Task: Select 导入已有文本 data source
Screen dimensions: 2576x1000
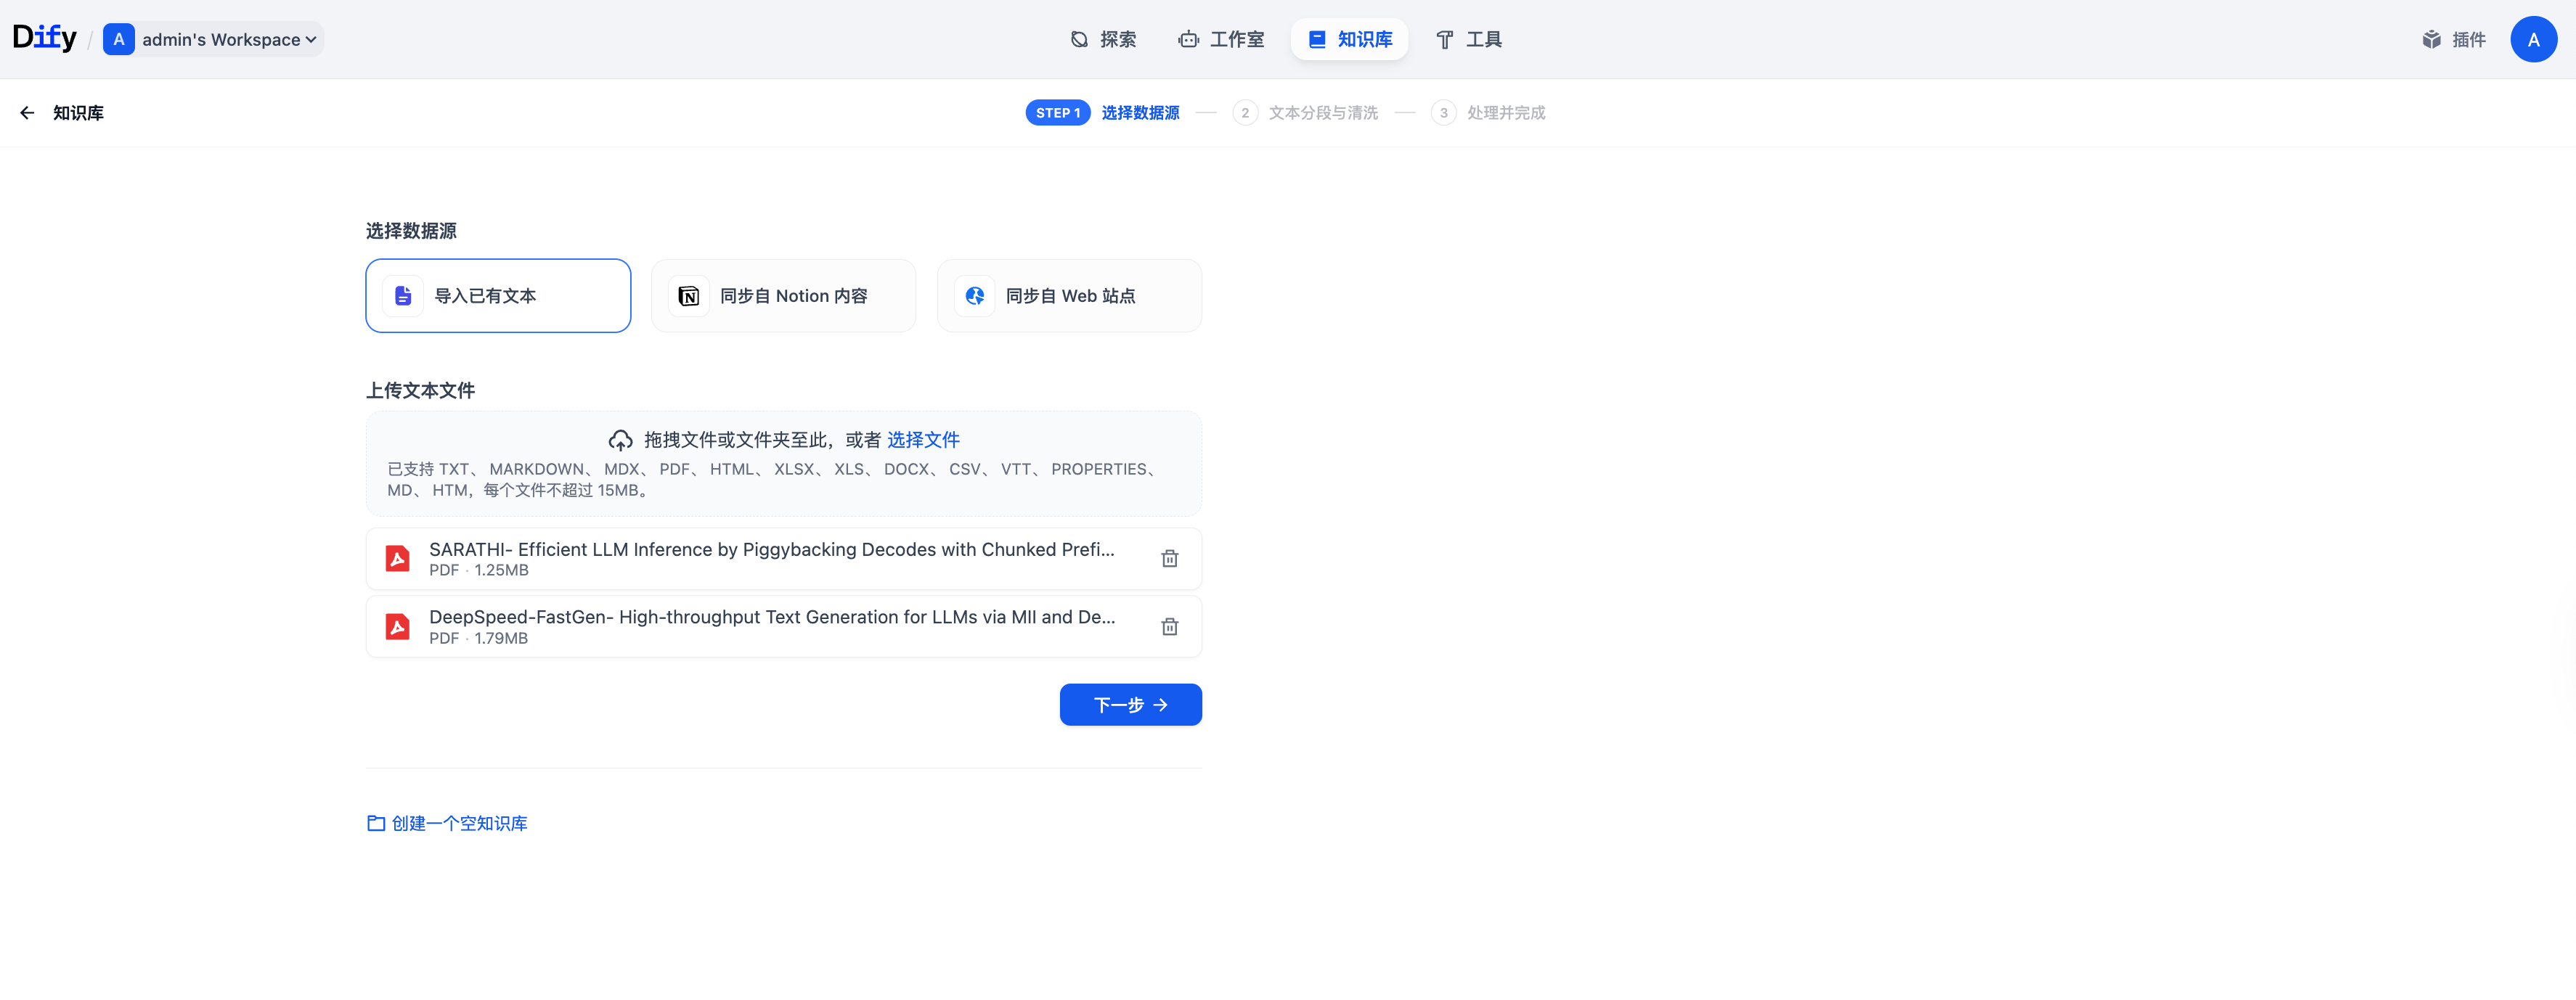Action: point(498,296)
